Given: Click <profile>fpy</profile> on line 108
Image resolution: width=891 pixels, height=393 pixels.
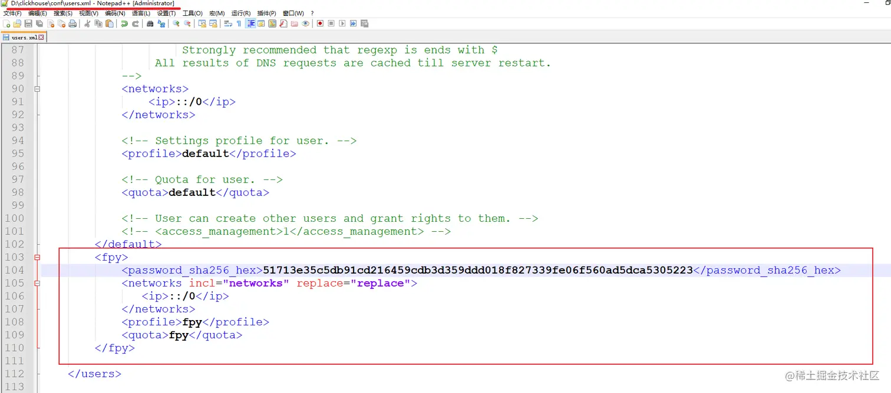Looking at the screenshot, I should [195, 322].
